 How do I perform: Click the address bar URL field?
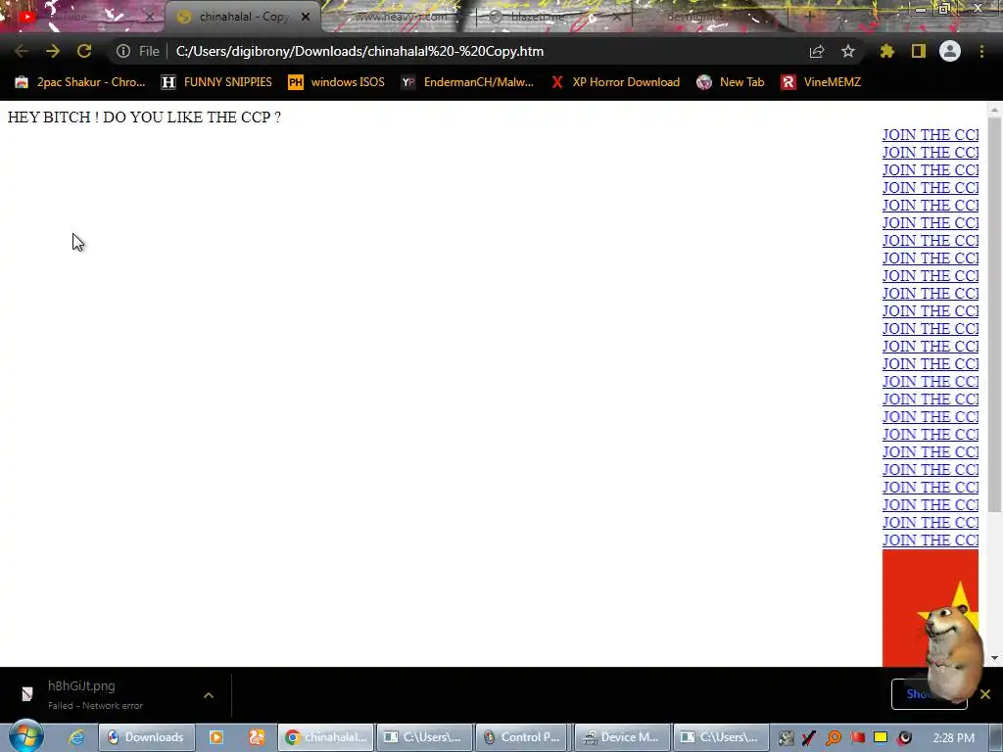click(x=359, y=51)
